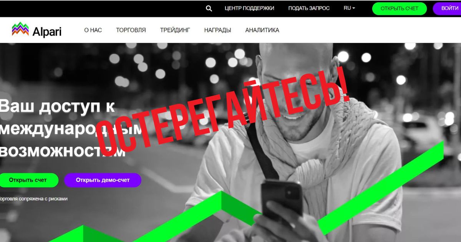This screenshot has height=242, width=461.
Task: Open the RU language dropdown
Action: [x=349, y=8]
